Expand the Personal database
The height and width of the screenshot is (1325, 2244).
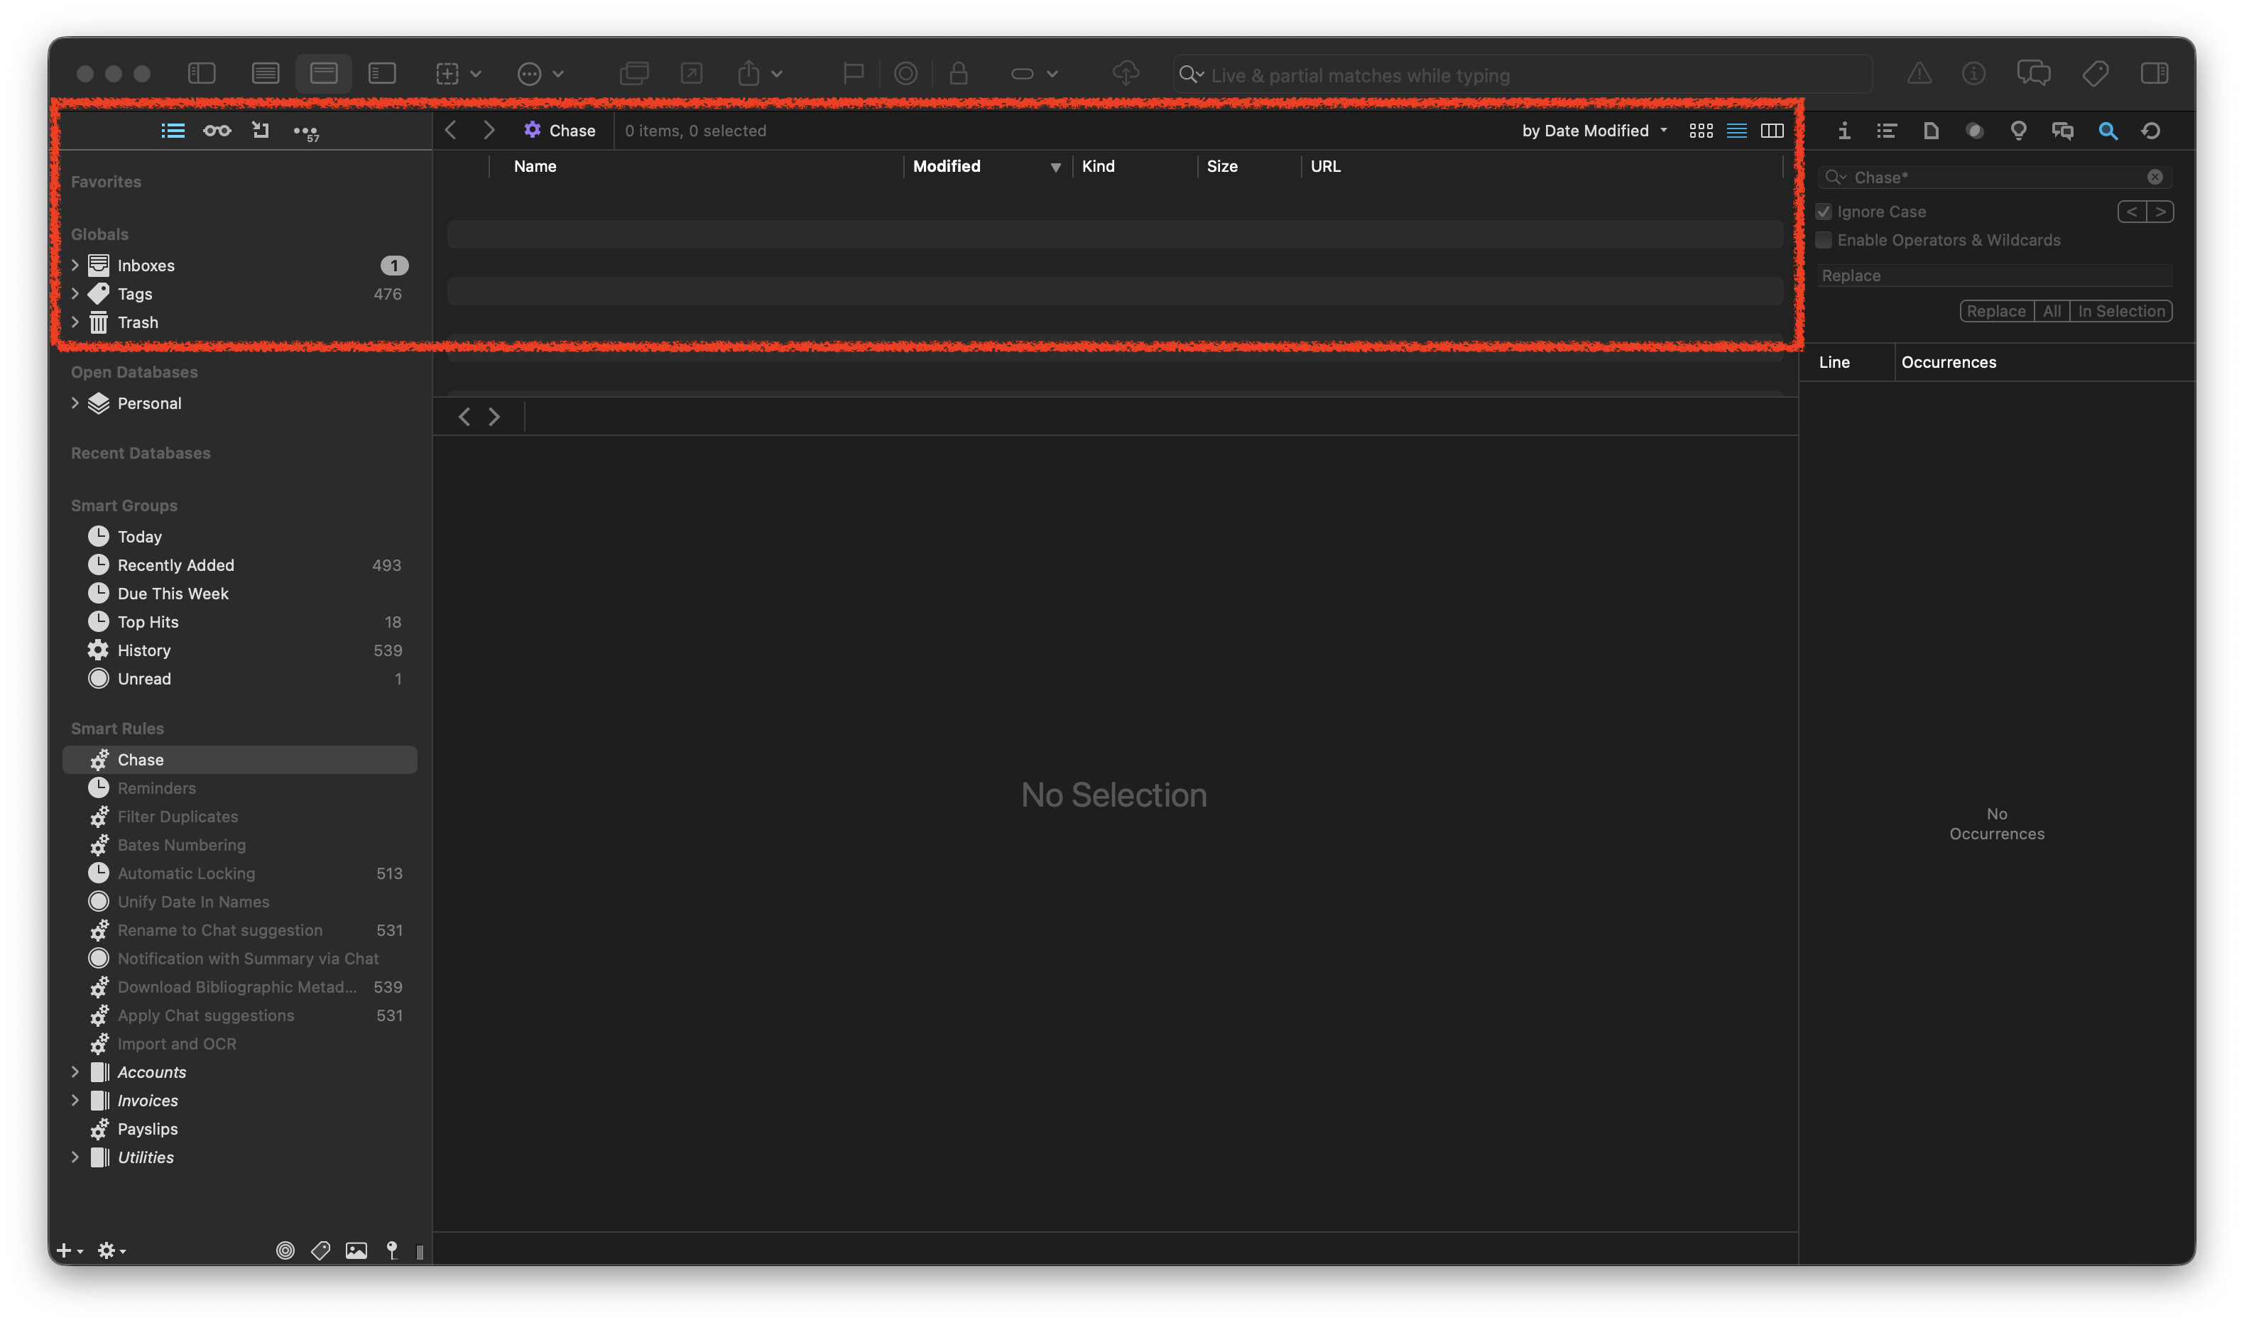[x=75, y=403]
